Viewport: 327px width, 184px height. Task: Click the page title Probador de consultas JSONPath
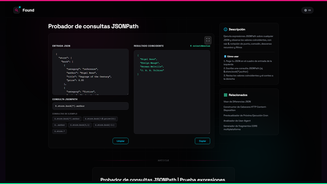[x=93, y=26]
